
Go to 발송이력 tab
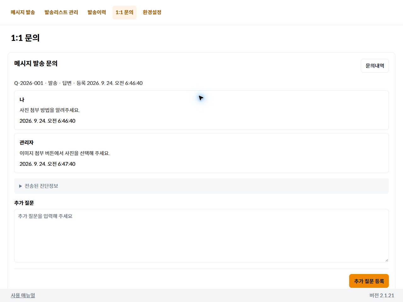click(97, 12)
